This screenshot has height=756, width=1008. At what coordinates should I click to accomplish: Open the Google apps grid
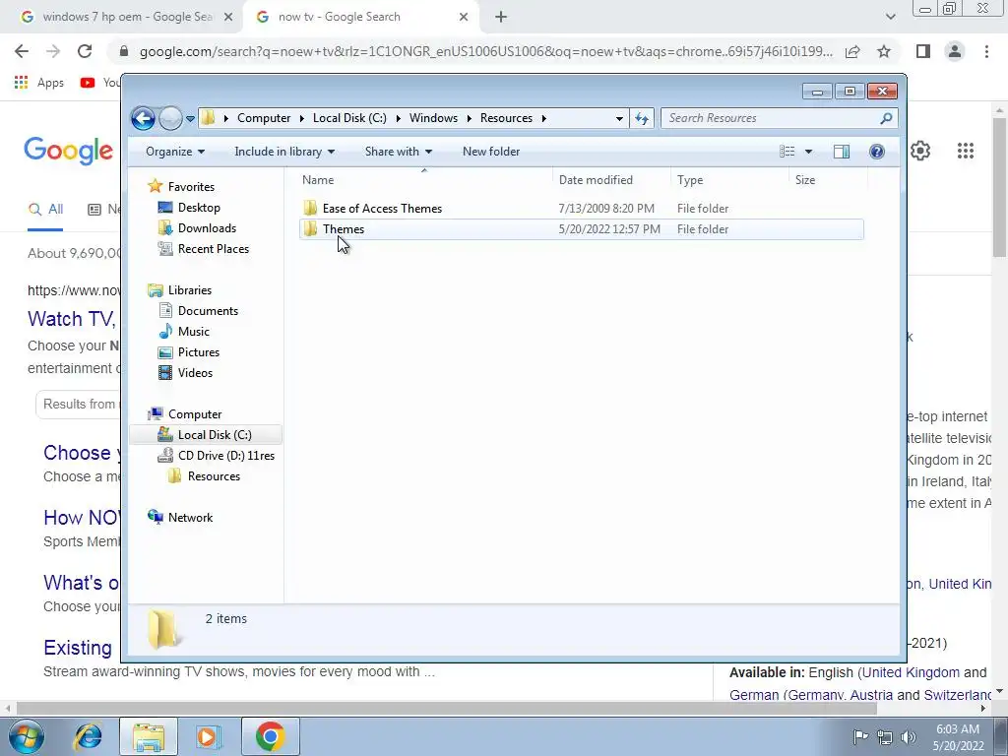[966, 151]
